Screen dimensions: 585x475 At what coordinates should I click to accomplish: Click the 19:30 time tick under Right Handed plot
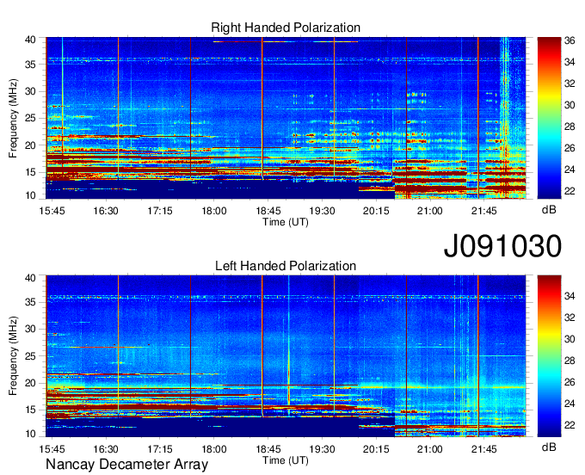click(322, 211)
